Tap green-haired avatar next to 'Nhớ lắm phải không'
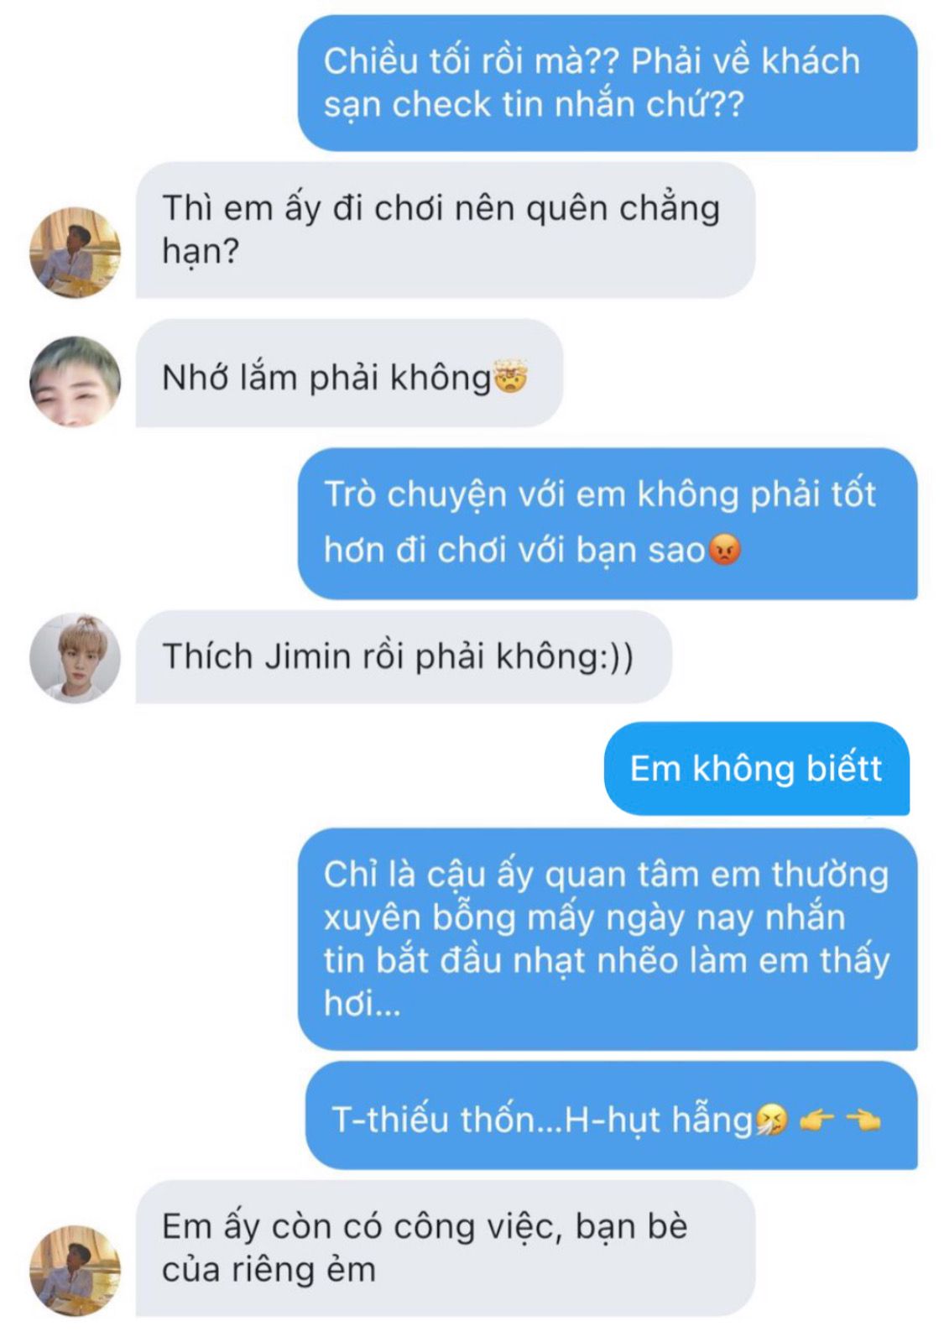Image resolution: width=944 pixels, height=1332 pixels. tap(75, 382)
